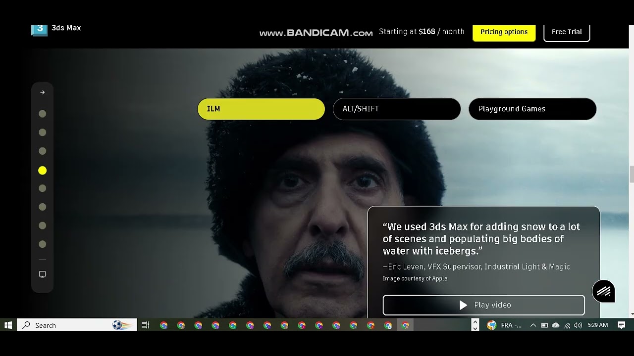Click the 5:29 AM taskbar clock

click(598, 325)
